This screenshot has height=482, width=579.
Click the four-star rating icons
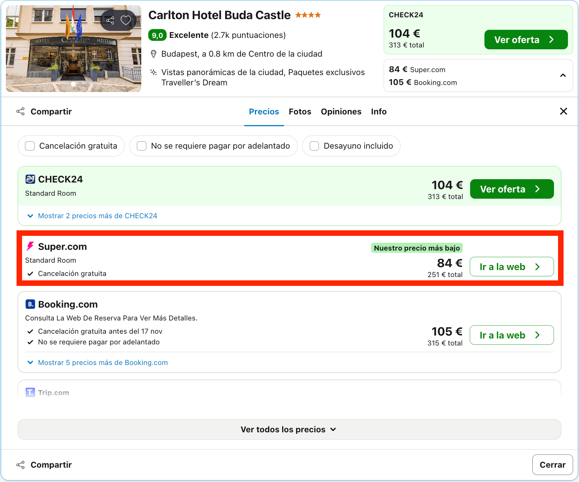308,15
